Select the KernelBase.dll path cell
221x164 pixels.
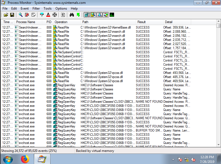pyautogui.click(x=106, y=27)
